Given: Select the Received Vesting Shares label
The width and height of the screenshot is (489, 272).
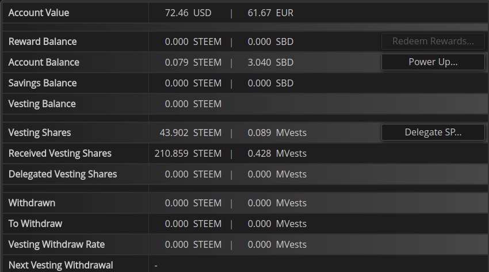Looking at the screenshot, I should click(60, 153).
